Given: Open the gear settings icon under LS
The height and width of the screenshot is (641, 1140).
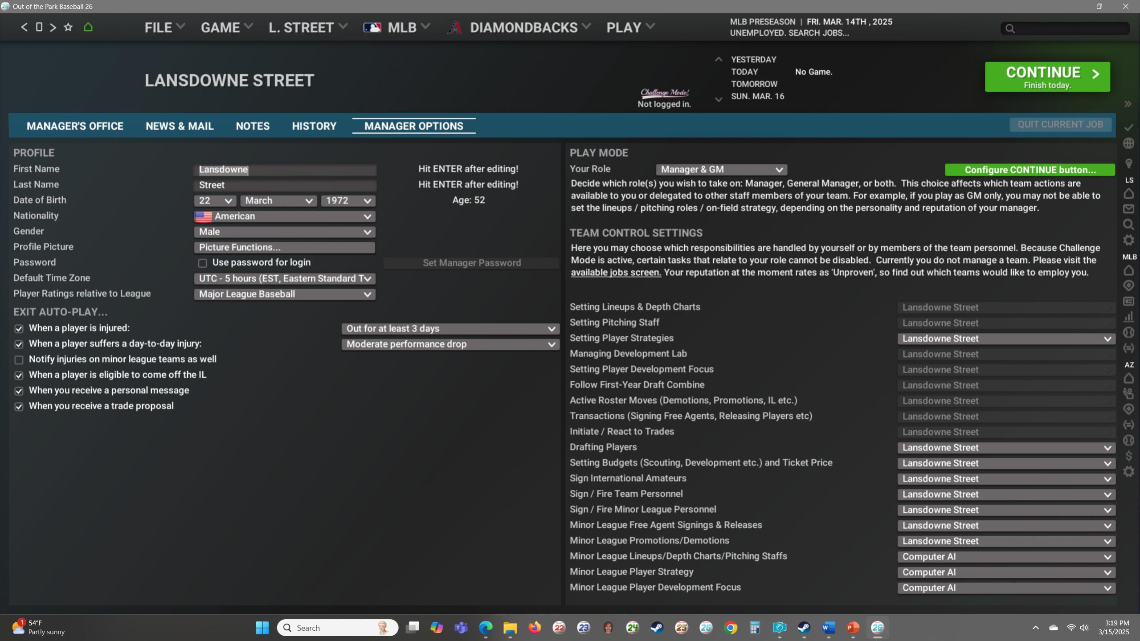Looking at the screenshot, I should tap(1128, 240).
